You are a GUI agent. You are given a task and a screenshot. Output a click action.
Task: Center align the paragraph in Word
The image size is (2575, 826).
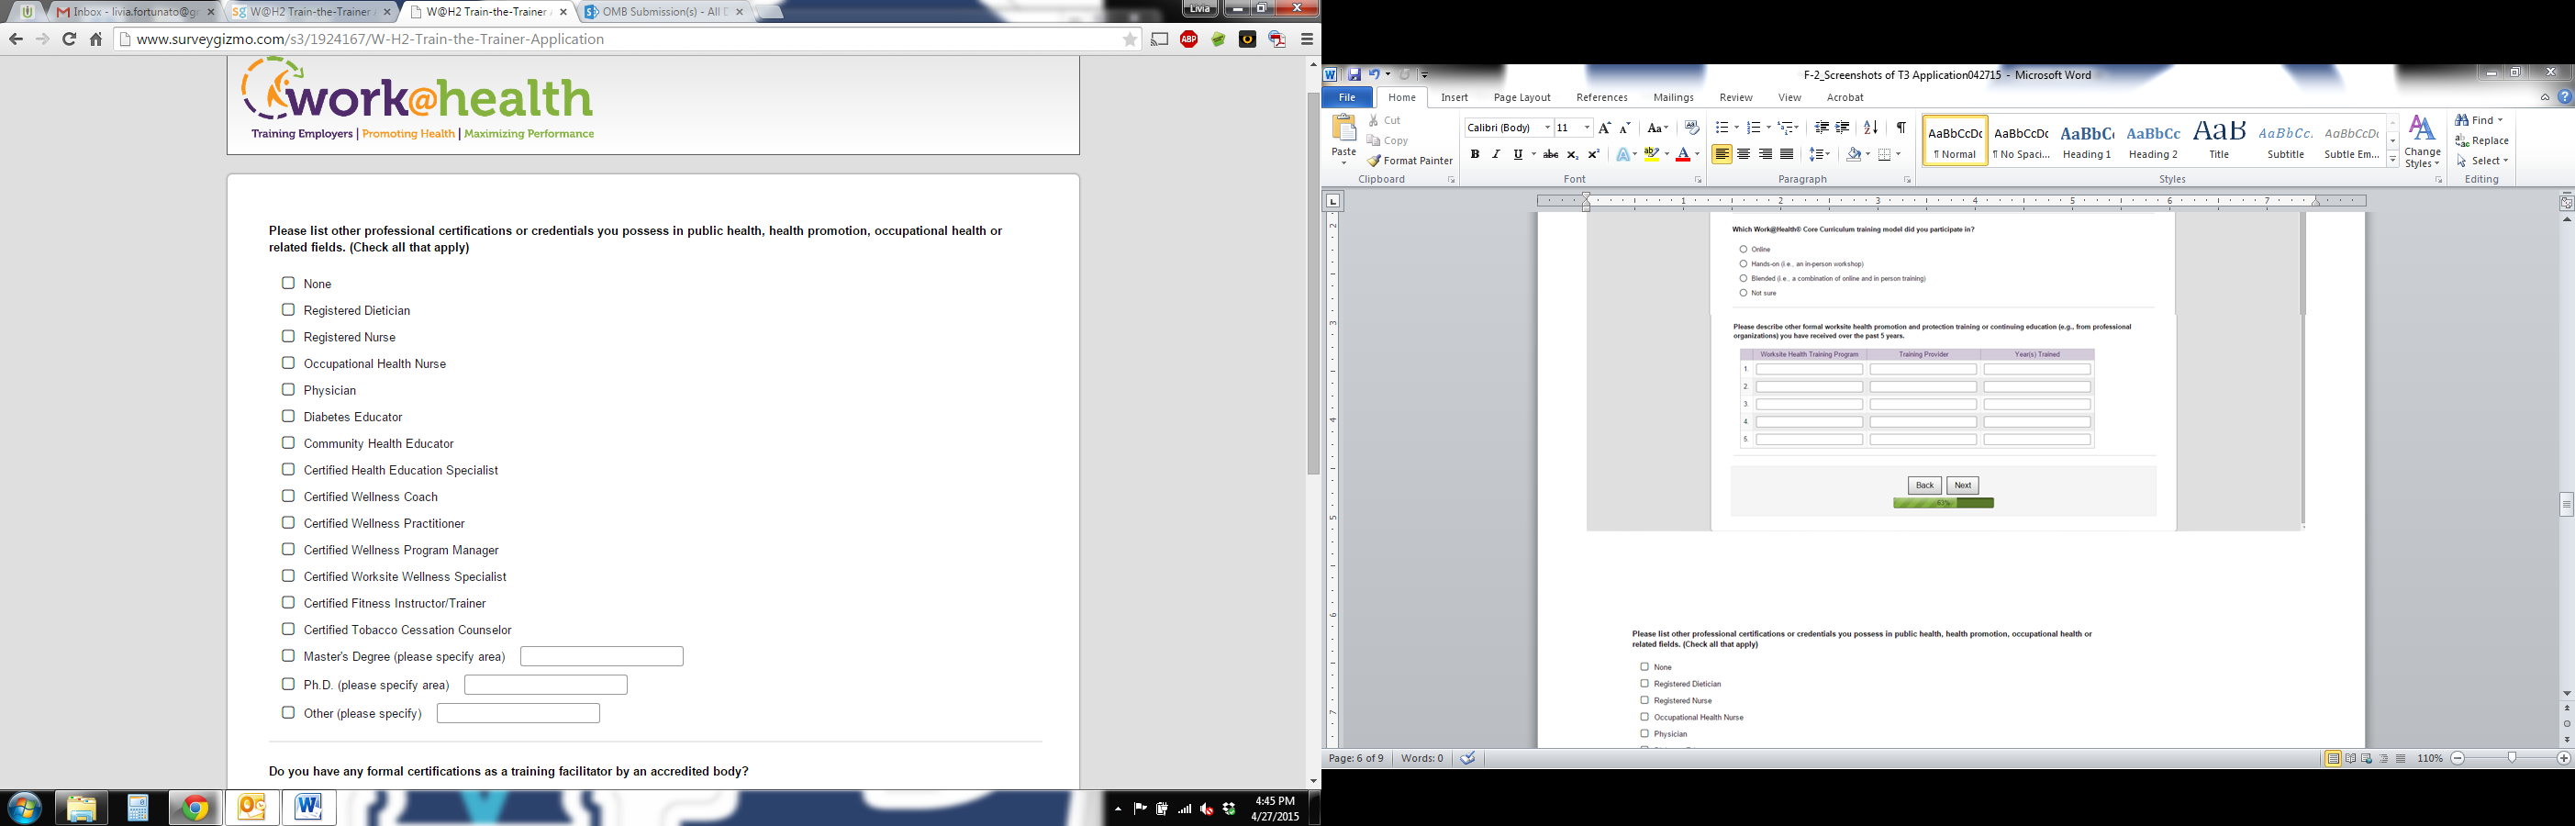pos(1744,154)
